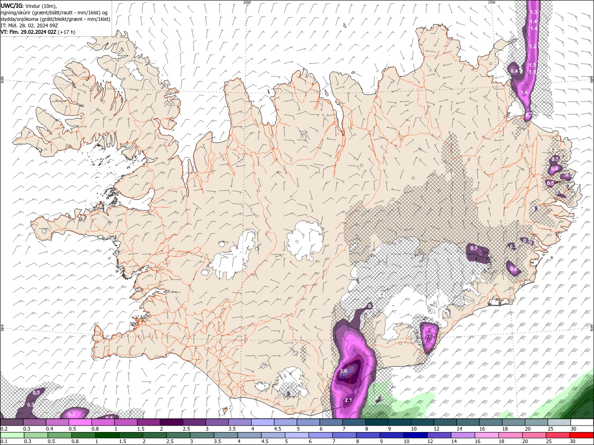Click the title text 'UWC/IG: Vindur (10m),'
The height and width of the screenshot is (445, 594).
29,6
